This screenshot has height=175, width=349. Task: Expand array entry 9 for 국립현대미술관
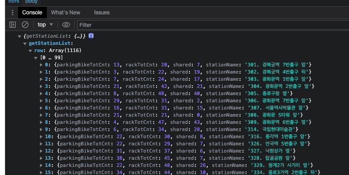click(41, 130)
